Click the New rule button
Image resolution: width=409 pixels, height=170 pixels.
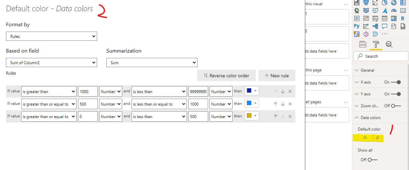[x=277, y=76]
